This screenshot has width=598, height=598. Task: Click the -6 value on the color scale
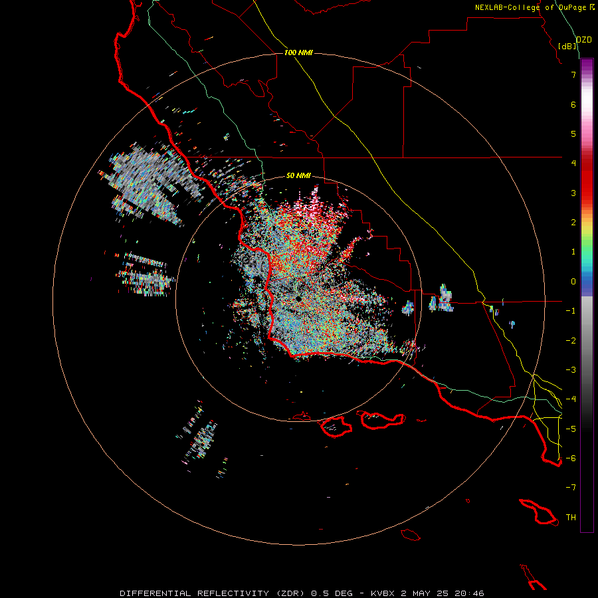571,458
